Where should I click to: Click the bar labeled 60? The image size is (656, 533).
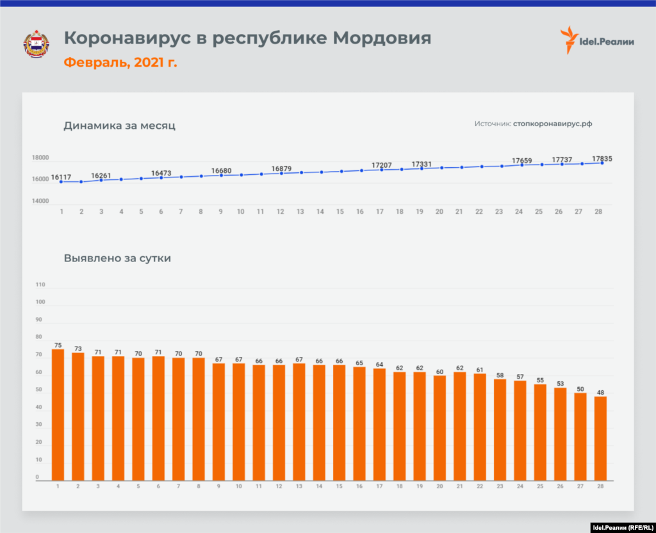[x=439, y=428]
